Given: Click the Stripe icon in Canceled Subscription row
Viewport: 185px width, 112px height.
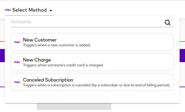Looking at the screenshot, I should (x=17, y=82).
